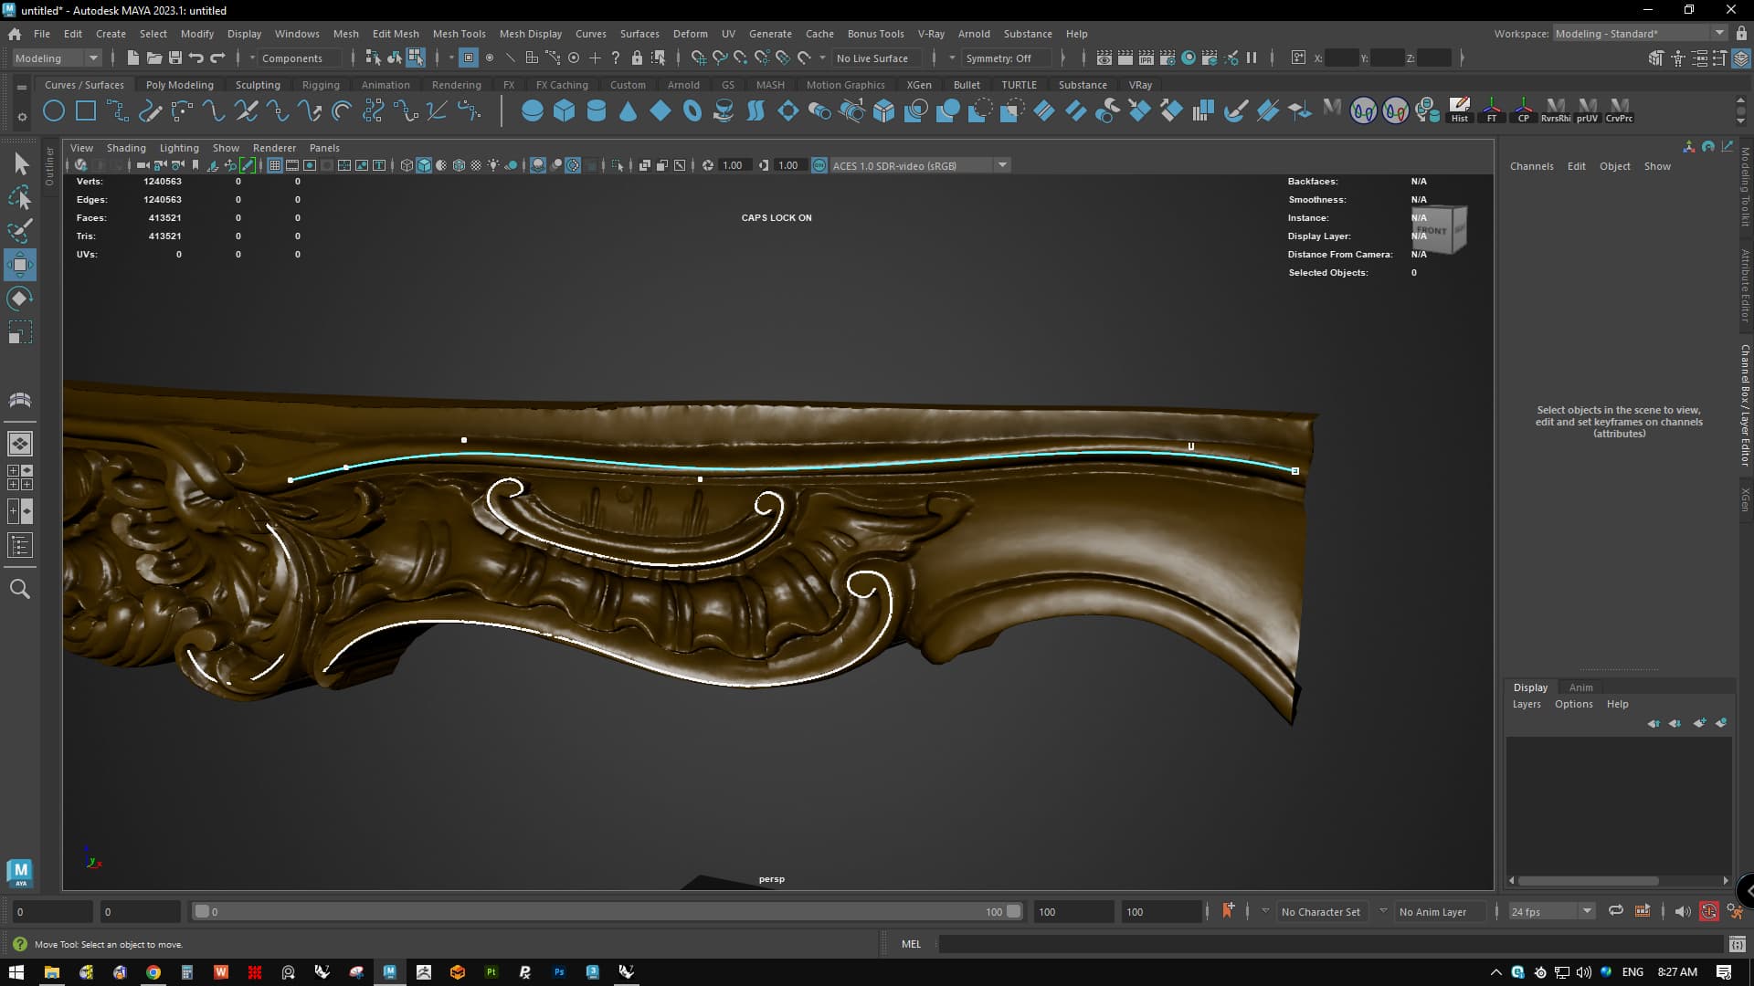The image size is (1754, 986).
Task: Toggle the scene lock icon top right
Action: [x=1741, y=33]
